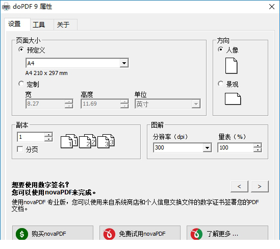Image resolution: width=280 pixels, height=249 pixels.
Task: Click the 免费试用novaPDF button
Action: tap(140, 233)
